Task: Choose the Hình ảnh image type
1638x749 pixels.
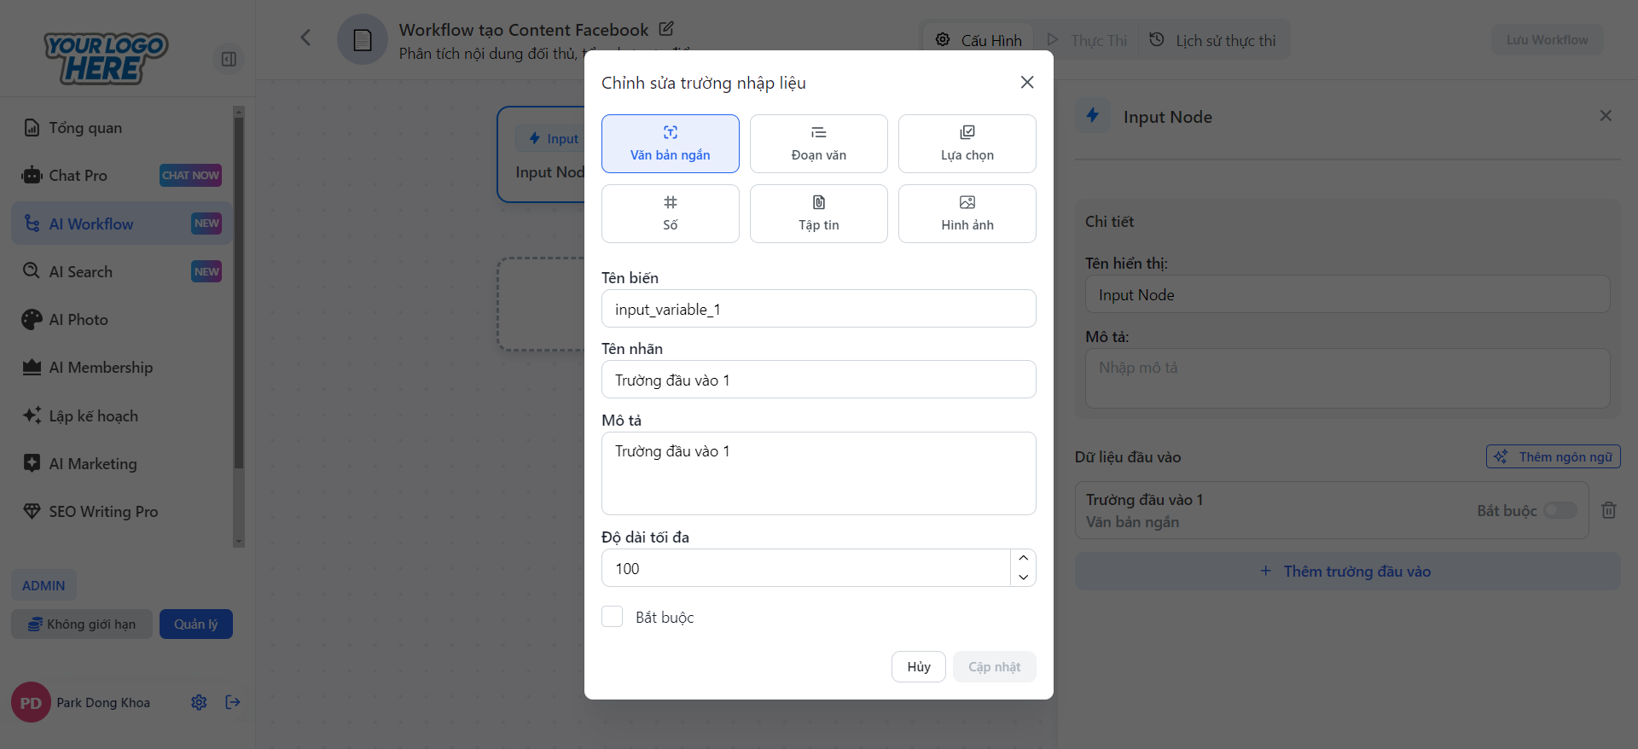Action: (x=967, y=214)
